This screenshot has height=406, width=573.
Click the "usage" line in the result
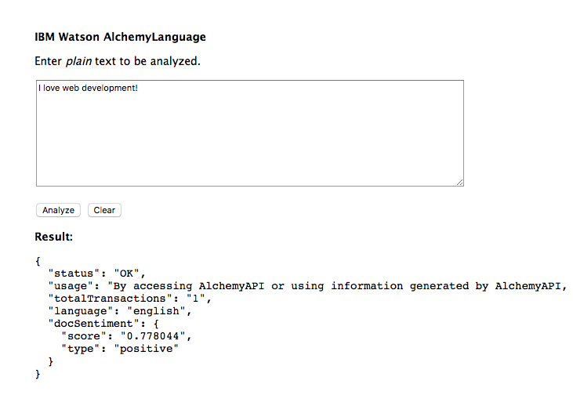pos(307,286)
